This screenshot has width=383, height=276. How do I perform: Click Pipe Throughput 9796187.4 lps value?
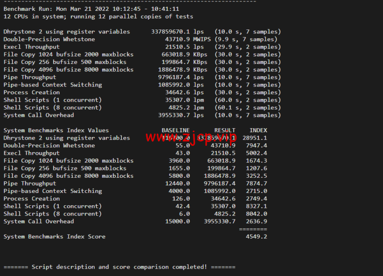click(181, 77)
